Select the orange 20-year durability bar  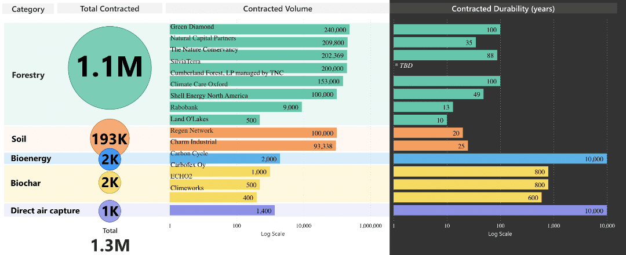point(428,133)
